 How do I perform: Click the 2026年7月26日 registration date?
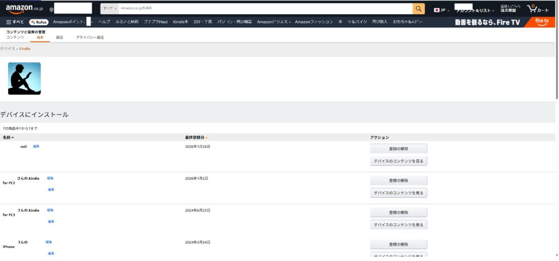tap(198, 147)
